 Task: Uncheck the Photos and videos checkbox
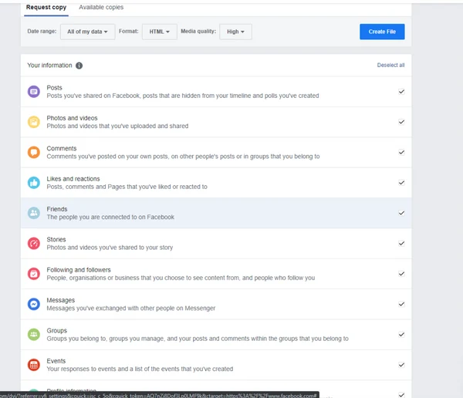pos(401,122)
